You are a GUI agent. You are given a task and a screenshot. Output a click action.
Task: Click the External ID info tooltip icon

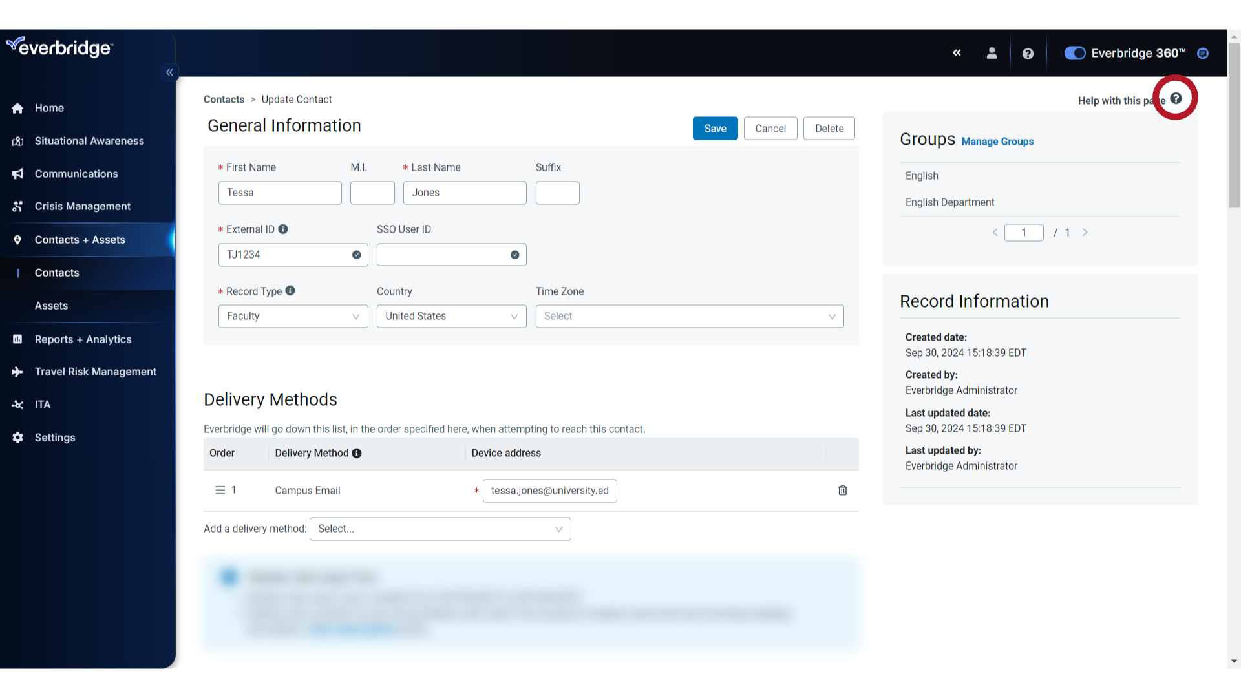(283, 229)
